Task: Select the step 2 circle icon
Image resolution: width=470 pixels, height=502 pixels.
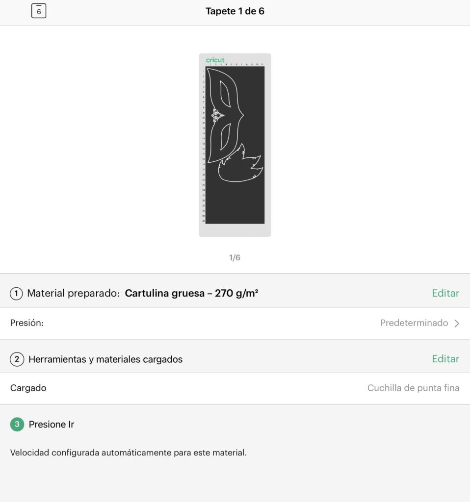Action: pyautogui.click(x=17, y=359)
